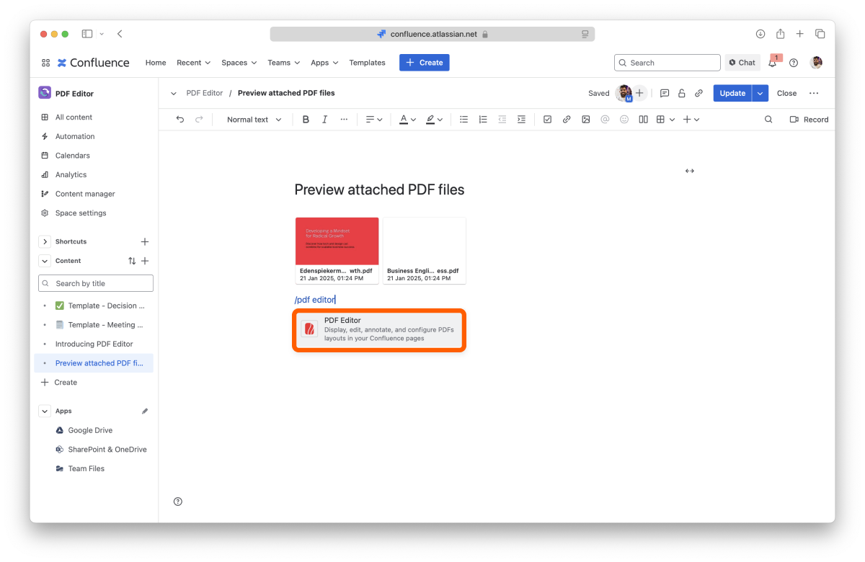
Task: Open the highlight color dropdown
Action: pos(434,120)
